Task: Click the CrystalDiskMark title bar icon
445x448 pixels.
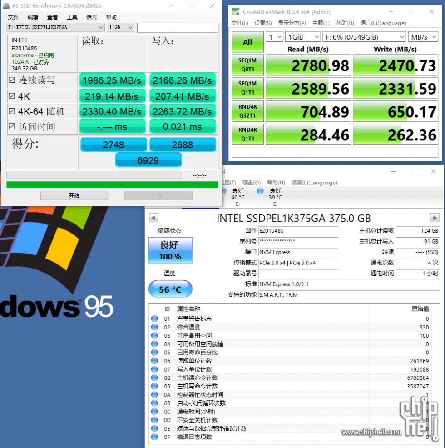Action: click(235, 12)
